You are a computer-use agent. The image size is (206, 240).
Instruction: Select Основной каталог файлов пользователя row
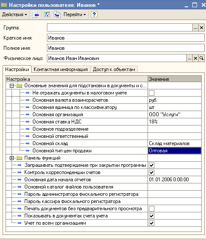(x=104, y=187)
